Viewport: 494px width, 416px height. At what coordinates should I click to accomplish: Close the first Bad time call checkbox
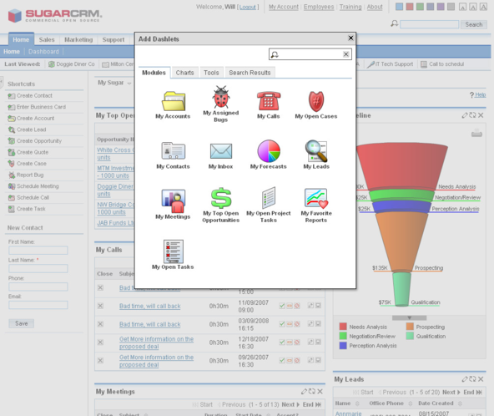click(x=100, y=287)
